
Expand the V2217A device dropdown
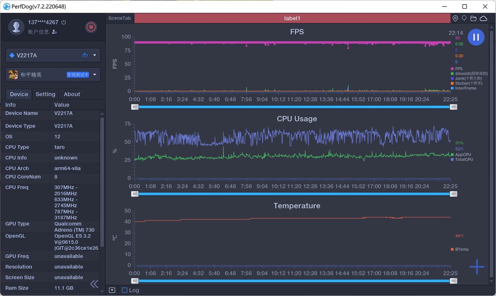tap(95, 55)
